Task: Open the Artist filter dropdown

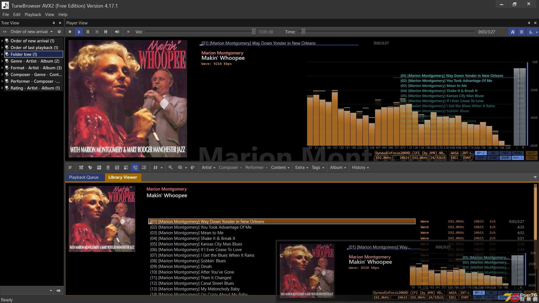Action: (x=208, y=167)
